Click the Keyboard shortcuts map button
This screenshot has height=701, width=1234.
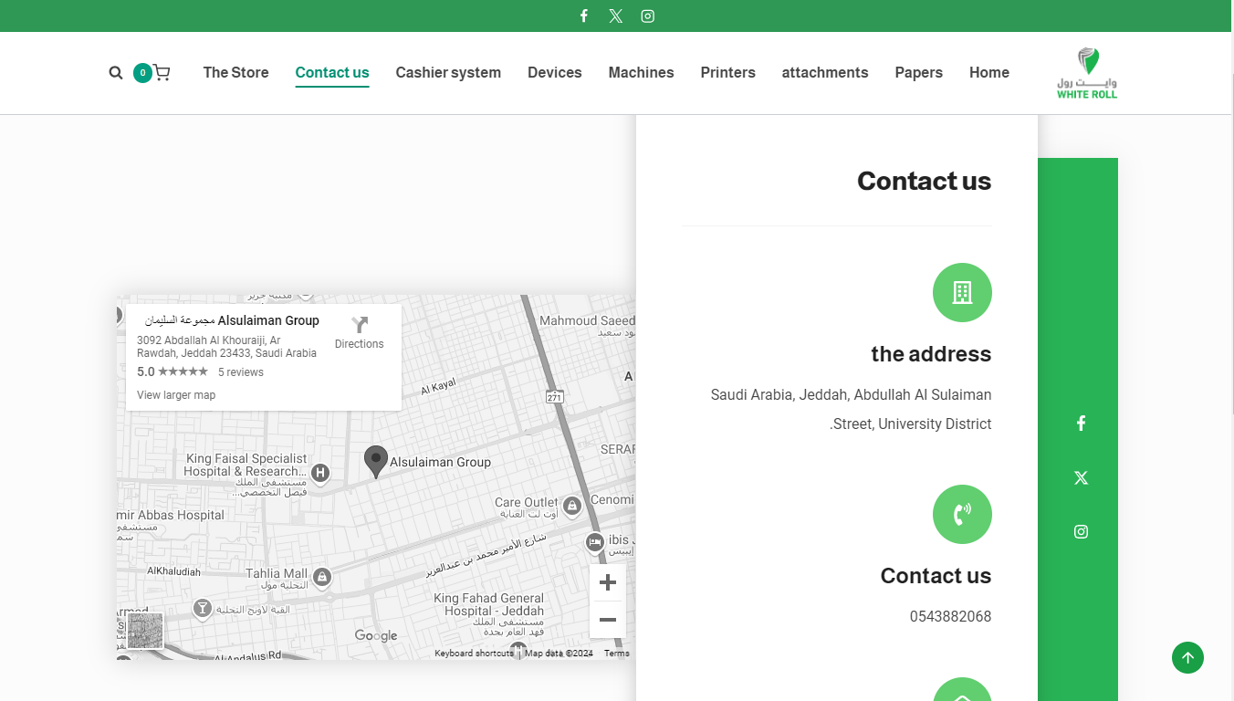[474, 654]
